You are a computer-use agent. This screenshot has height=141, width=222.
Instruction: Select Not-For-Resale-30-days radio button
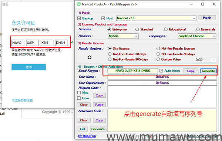(110, 54)
